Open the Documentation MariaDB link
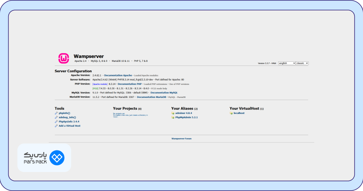Viewport: 363px width, 191px height. (x=151, y=97)
